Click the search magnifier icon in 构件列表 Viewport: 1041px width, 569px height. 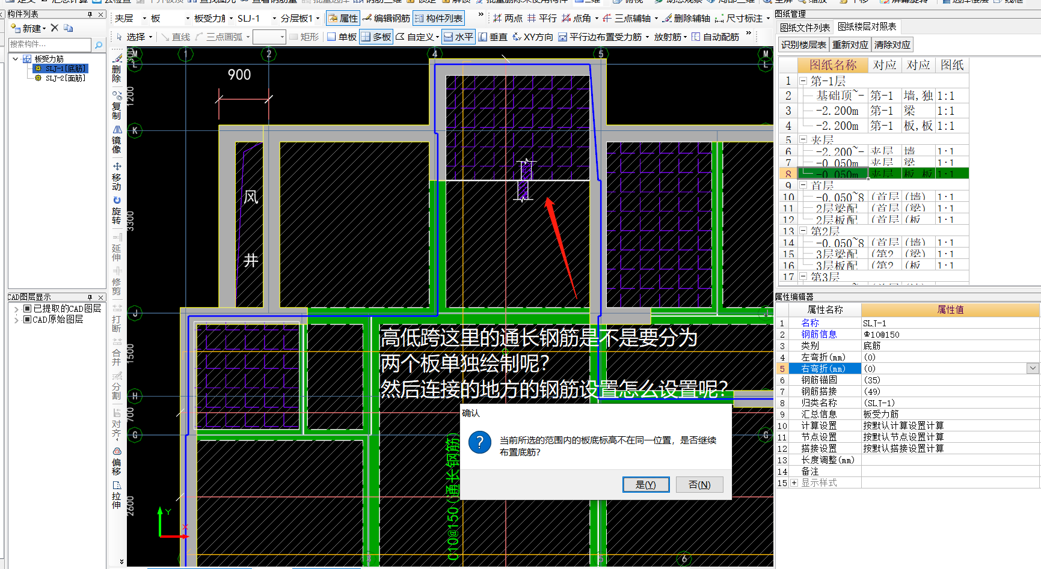(99, 44)
